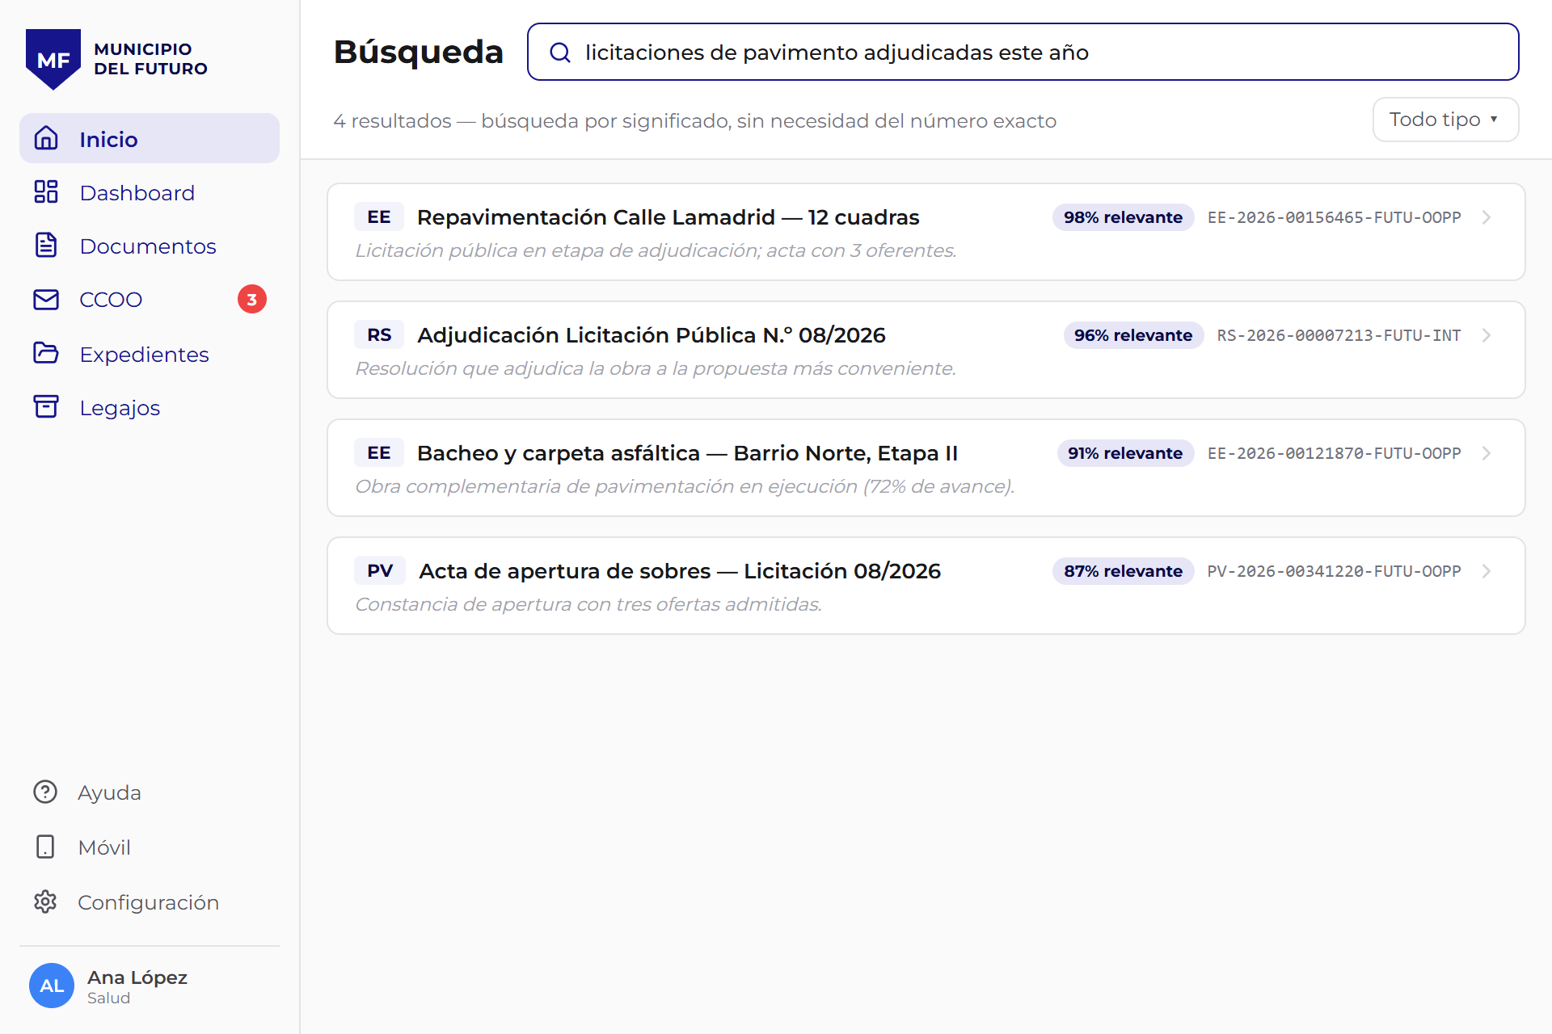Screen dimensions: 1552x1034
Task: Click code EE-2026-00121870-FUTU-OOPP
Action: pos(1335,453)
